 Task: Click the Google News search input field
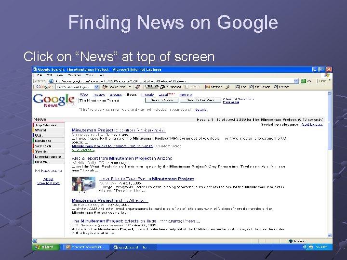pos(111,100)
